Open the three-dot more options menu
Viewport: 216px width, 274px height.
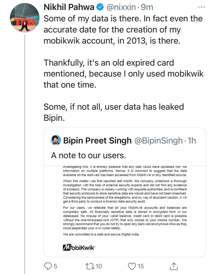coord(201,7)
